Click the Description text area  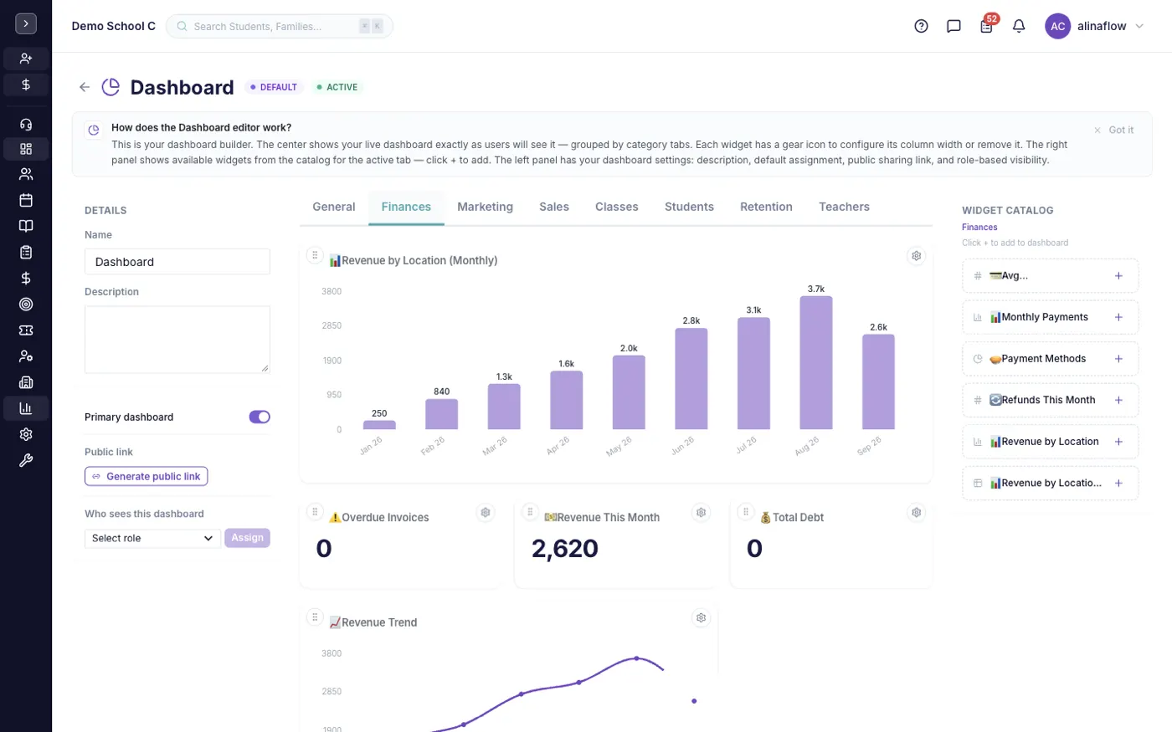(177, 339)
